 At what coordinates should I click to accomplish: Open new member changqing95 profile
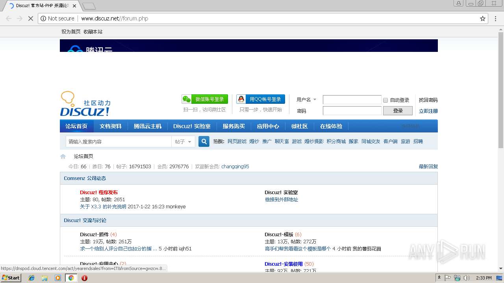coord(235,167)
